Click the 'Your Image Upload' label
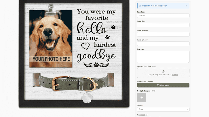 145,81
